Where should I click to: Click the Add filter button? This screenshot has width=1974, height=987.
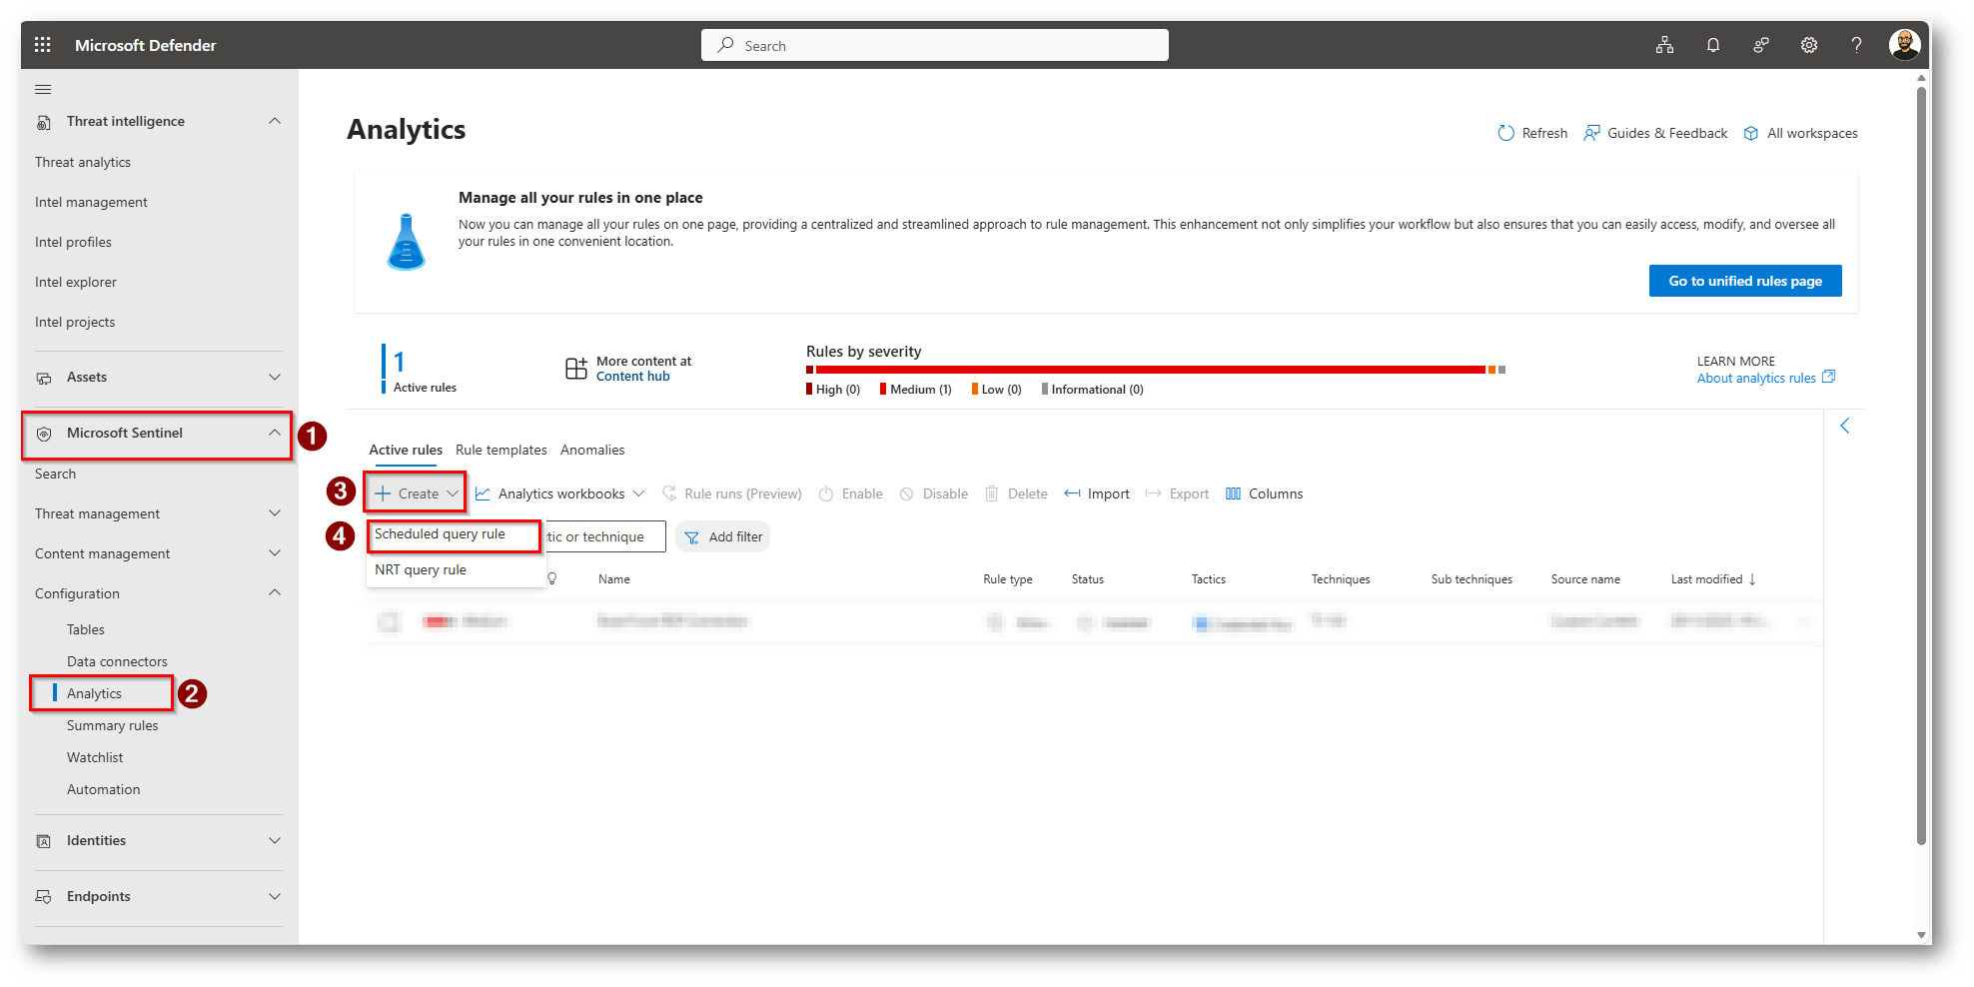coord(723,537)
